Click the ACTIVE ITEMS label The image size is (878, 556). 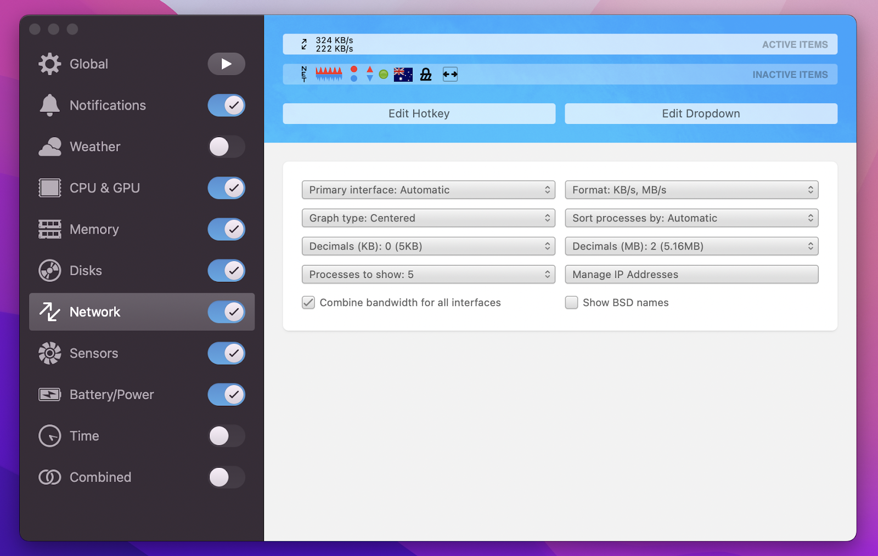pos(795,44)
